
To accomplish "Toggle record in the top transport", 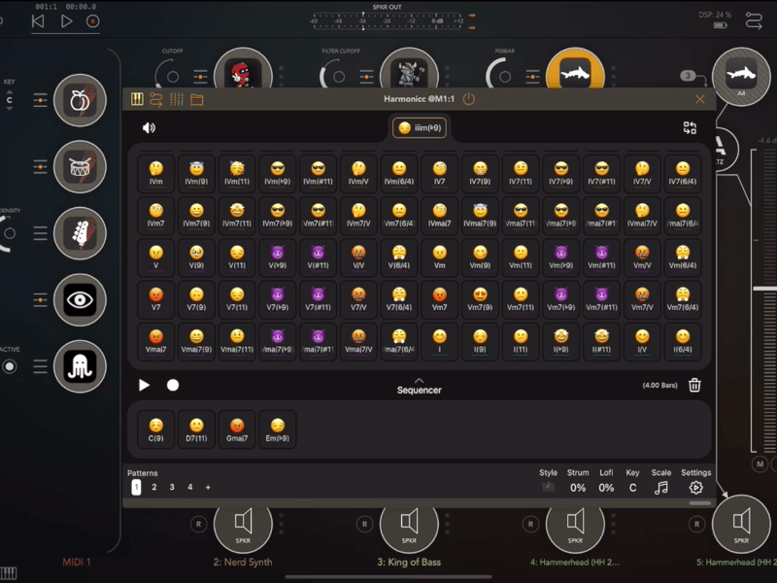I will [93, 20].
